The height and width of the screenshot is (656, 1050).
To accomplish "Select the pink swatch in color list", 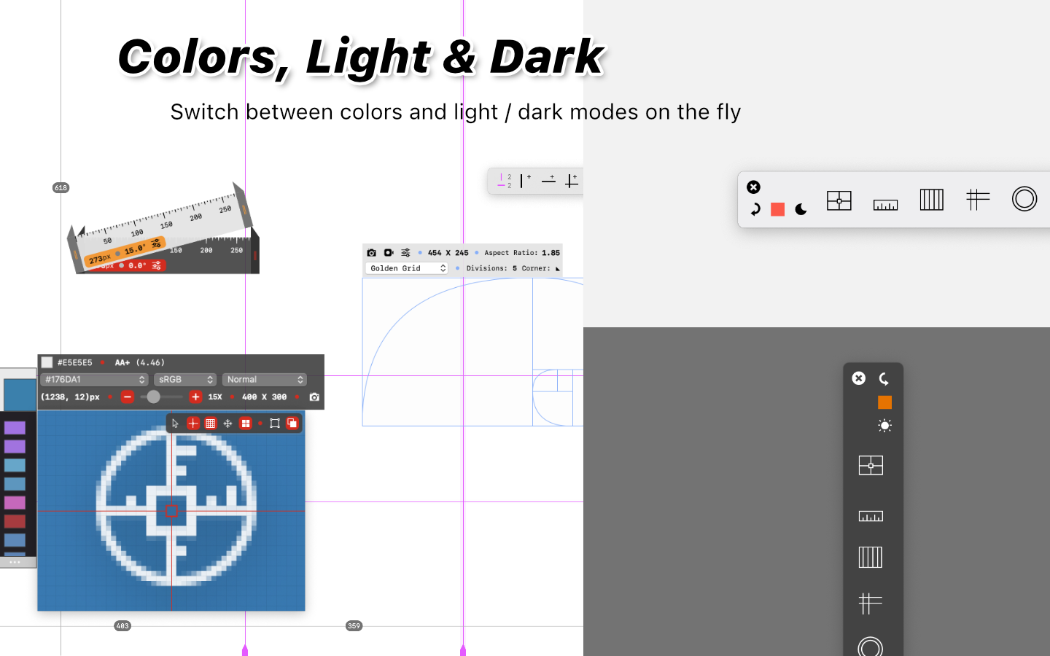I will click(15, 503).
